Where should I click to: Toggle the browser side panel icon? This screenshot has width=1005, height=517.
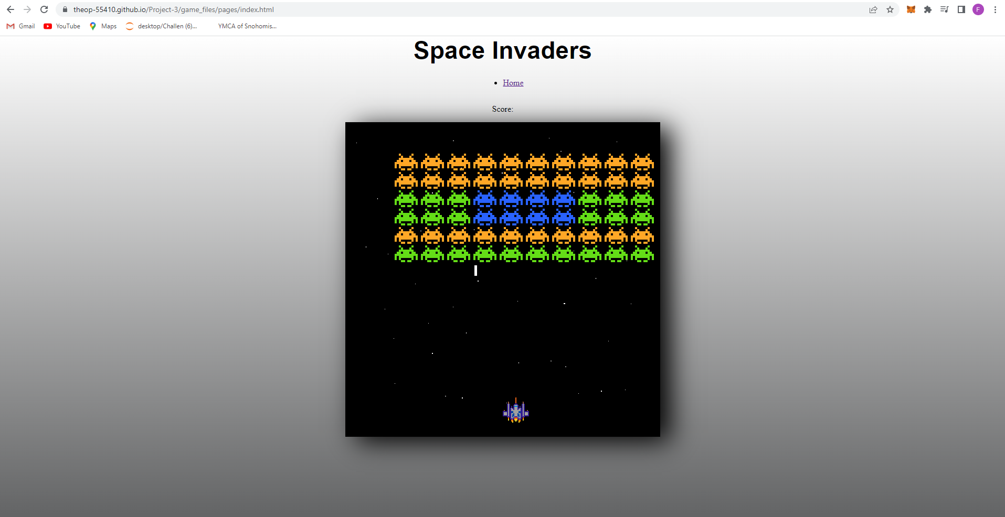[x=961, y=9]
